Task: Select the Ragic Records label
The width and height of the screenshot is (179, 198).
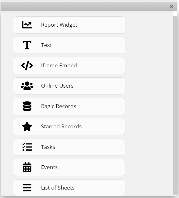Action: pos(58,106)
